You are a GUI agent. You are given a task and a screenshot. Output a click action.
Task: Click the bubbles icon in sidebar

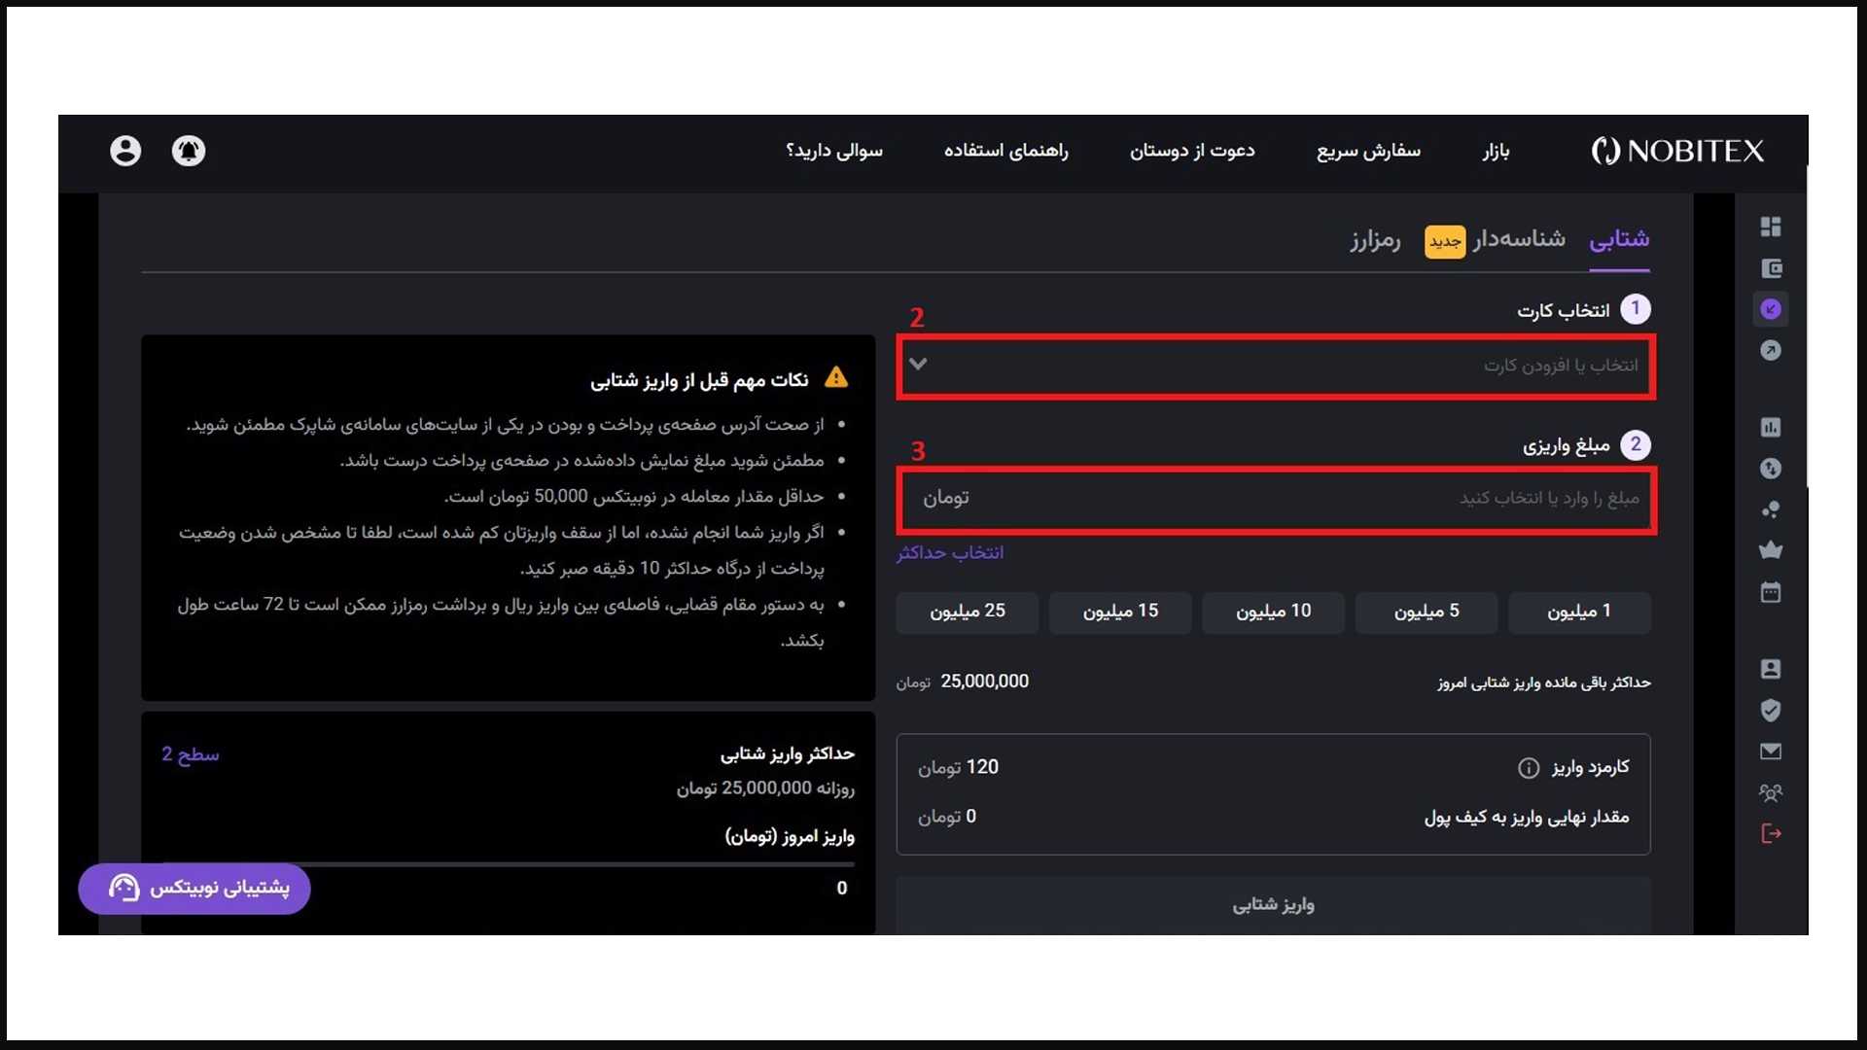tap(1771, 509)
